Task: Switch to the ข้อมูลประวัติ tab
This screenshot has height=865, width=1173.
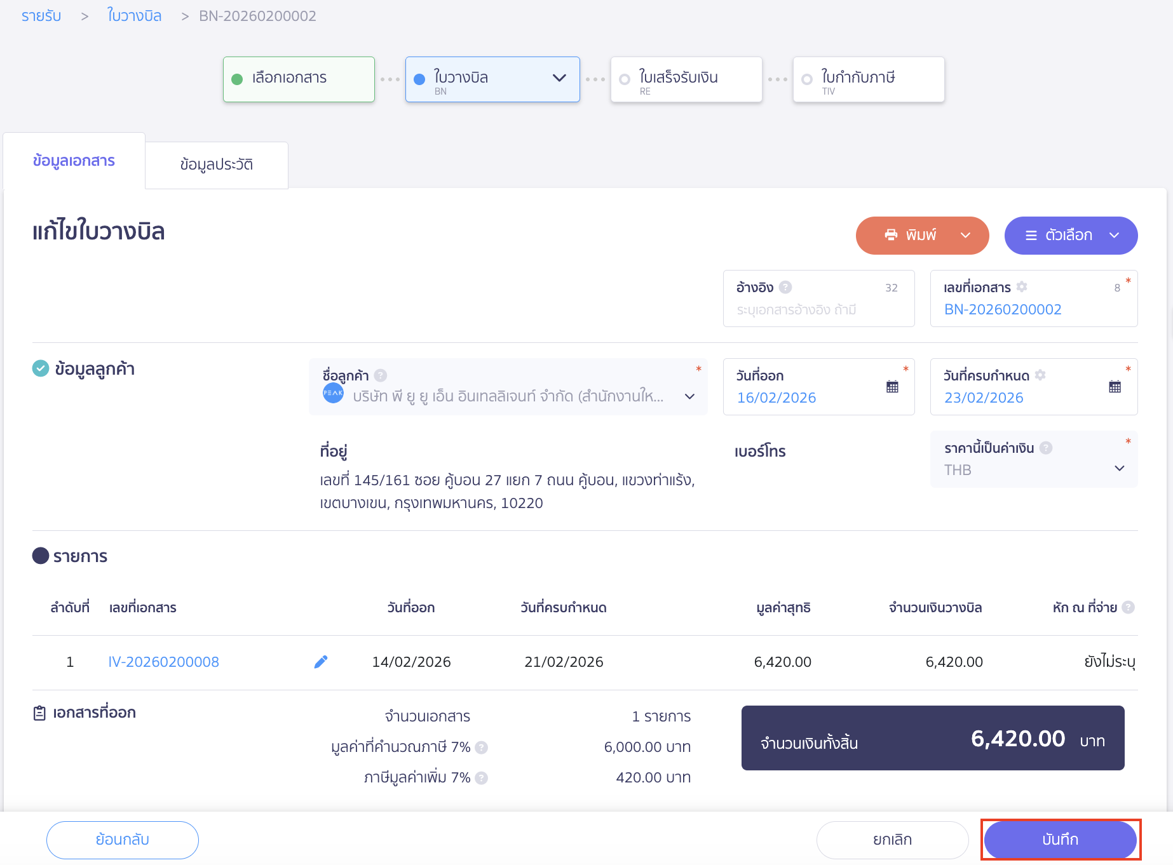Action: click(217, 165)
